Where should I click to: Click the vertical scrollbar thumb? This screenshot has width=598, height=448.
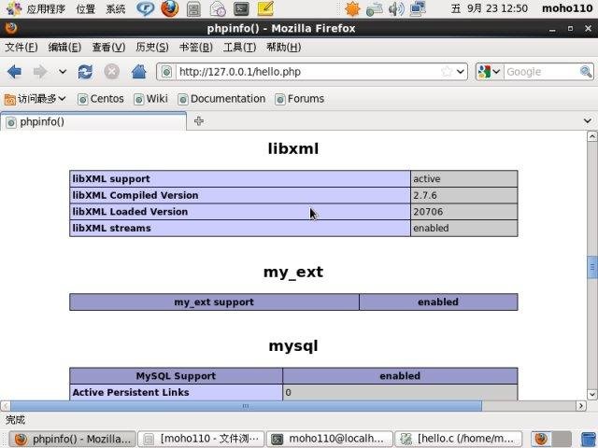click(x=591, y=268)
